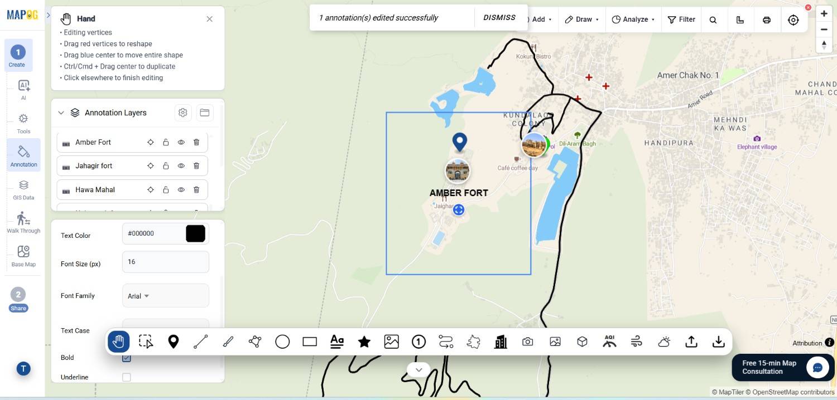Click the download icon in the toolbar

pos(719,342)
